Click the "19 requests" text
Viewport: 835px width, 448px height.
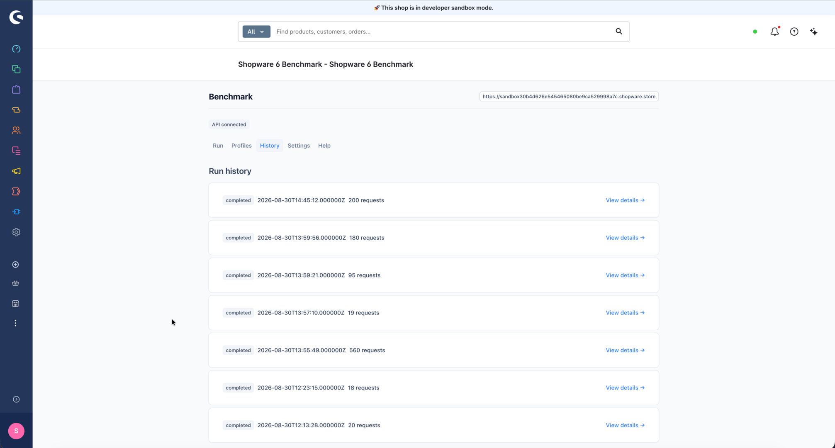coord(363,313)
